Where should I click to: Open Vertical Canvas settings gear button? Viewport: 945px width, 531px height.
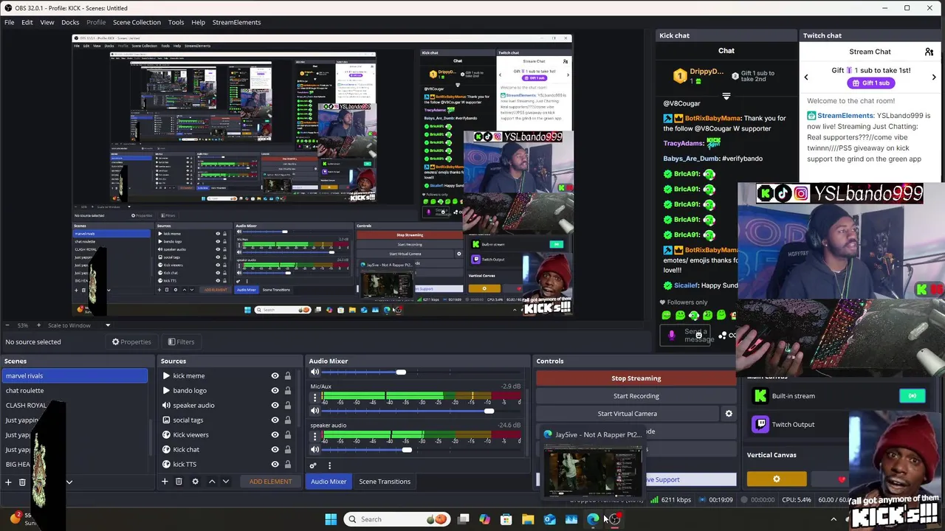coord(777,479)
